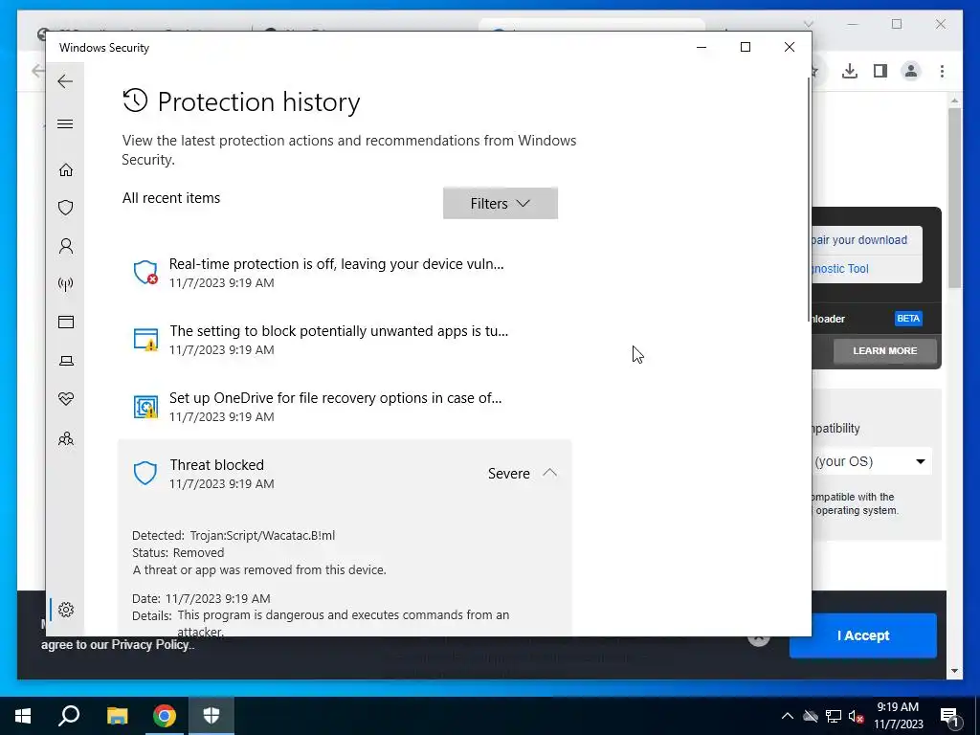The height and width of the screenshot is (735, 980).
Task: Click the Windows Security taskbar icon
Action: [212, 716]
